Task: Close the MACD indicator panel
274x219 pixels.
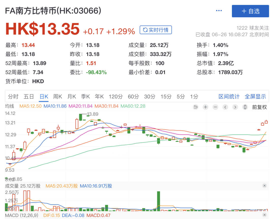Action: 264,215
